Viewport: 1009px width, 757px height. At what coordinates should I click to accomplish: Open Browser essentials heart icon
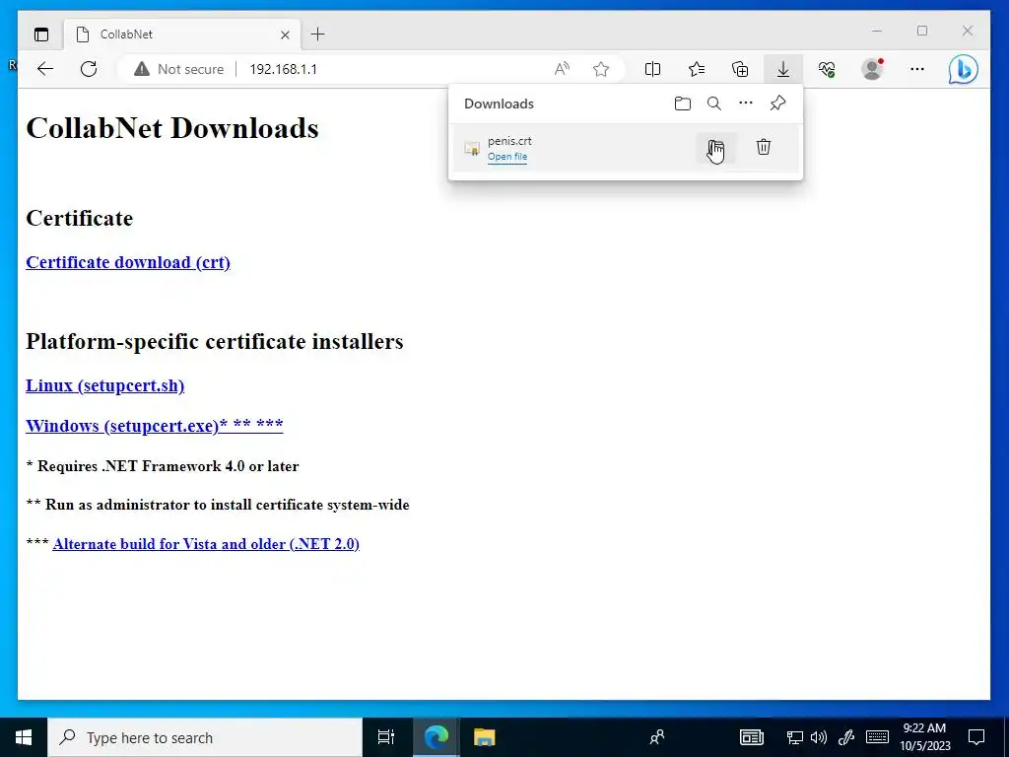click(x=827, y=69)
